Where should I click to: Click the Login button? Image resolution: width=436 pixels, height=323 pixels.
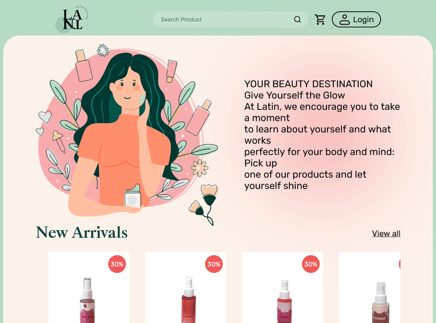click(356, 19)
